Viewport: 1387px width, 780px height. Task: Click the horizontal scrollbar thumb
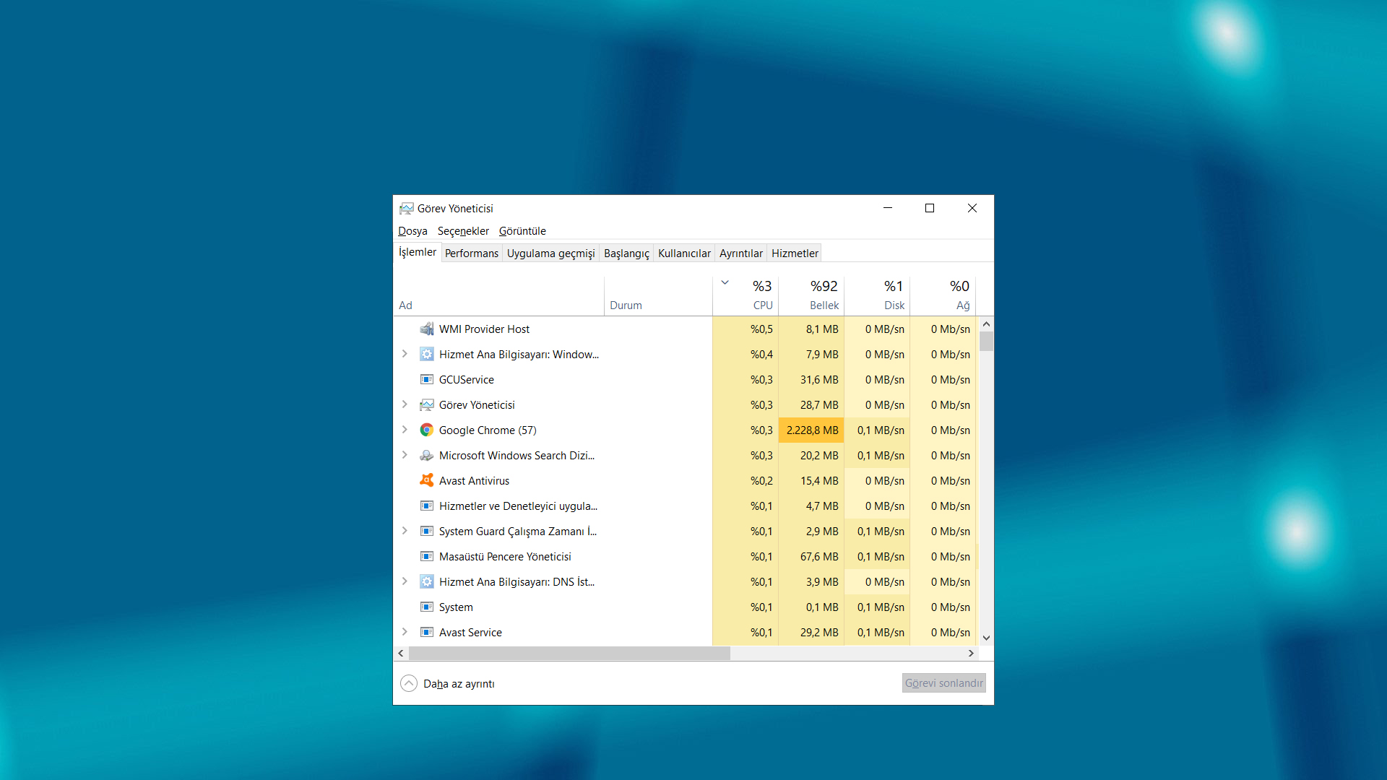click(569, 653)
